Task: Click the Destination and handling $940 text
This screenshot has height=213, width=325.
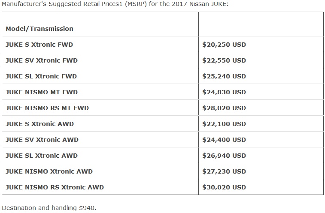Action: click(x=49, y=208)
